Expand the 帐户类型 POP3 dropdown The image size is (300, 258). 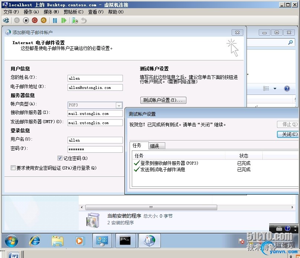click(x=119, y=105)
